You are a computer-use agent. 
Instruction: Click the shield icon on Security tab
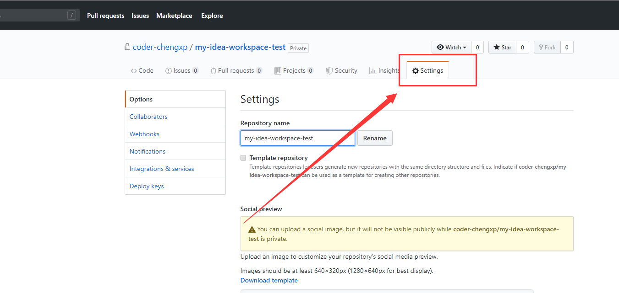[x=329, y=71]
